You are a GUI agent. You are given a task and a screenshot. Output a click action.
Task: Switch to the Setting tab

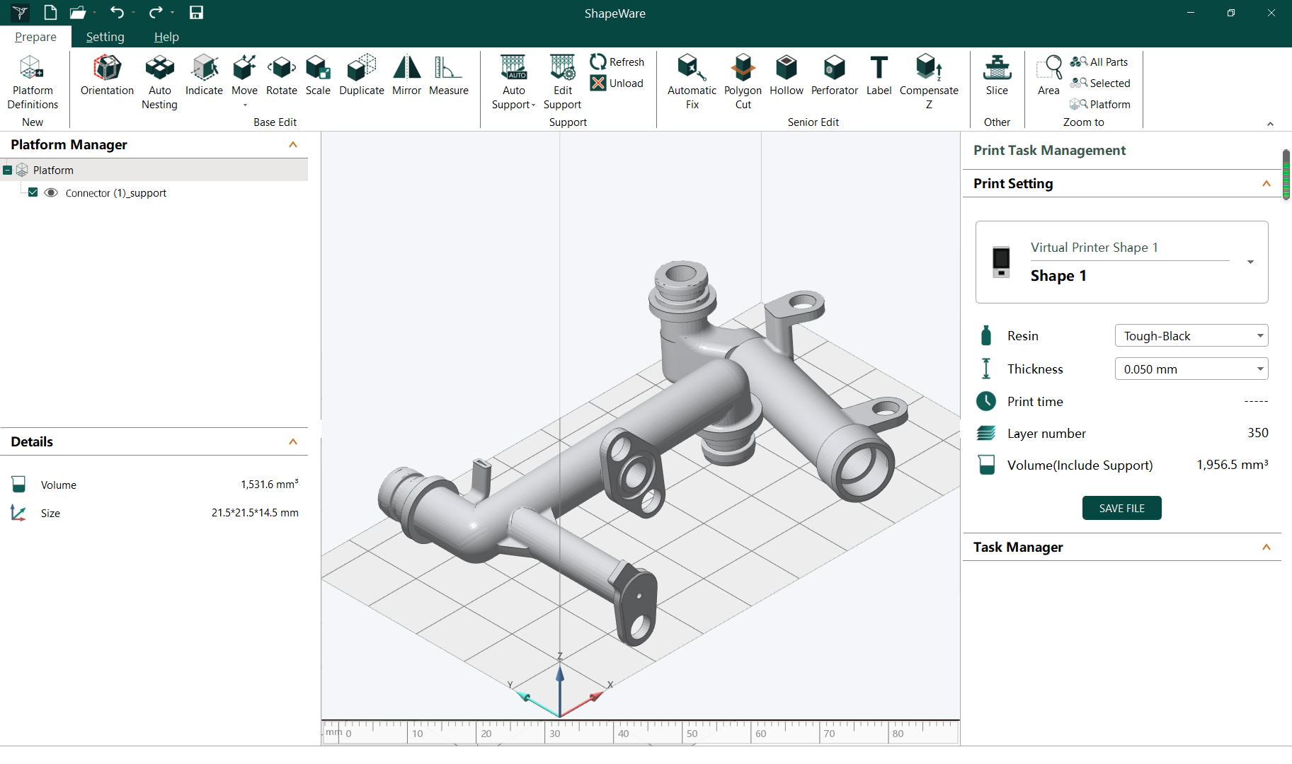105,36
